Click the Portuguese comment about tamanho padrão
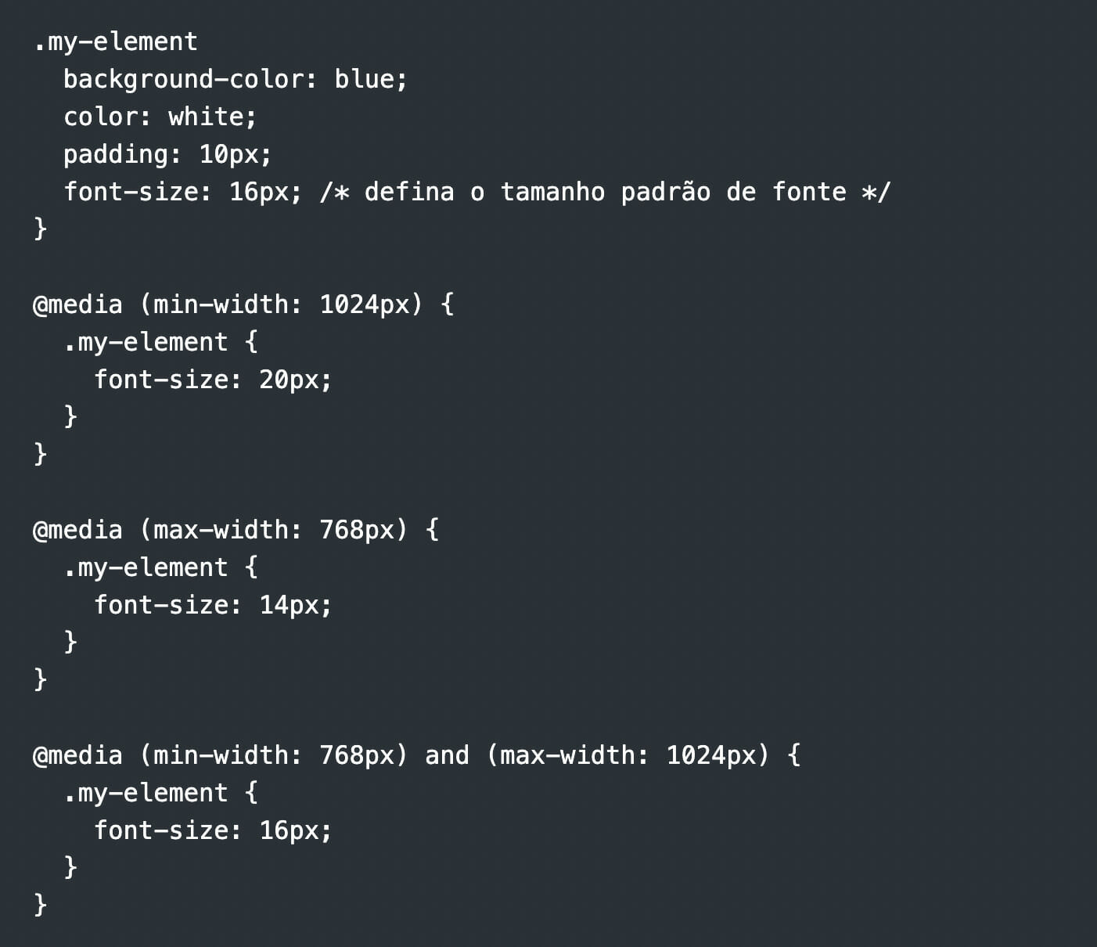The image size is (1097, 947). point(605,192)
